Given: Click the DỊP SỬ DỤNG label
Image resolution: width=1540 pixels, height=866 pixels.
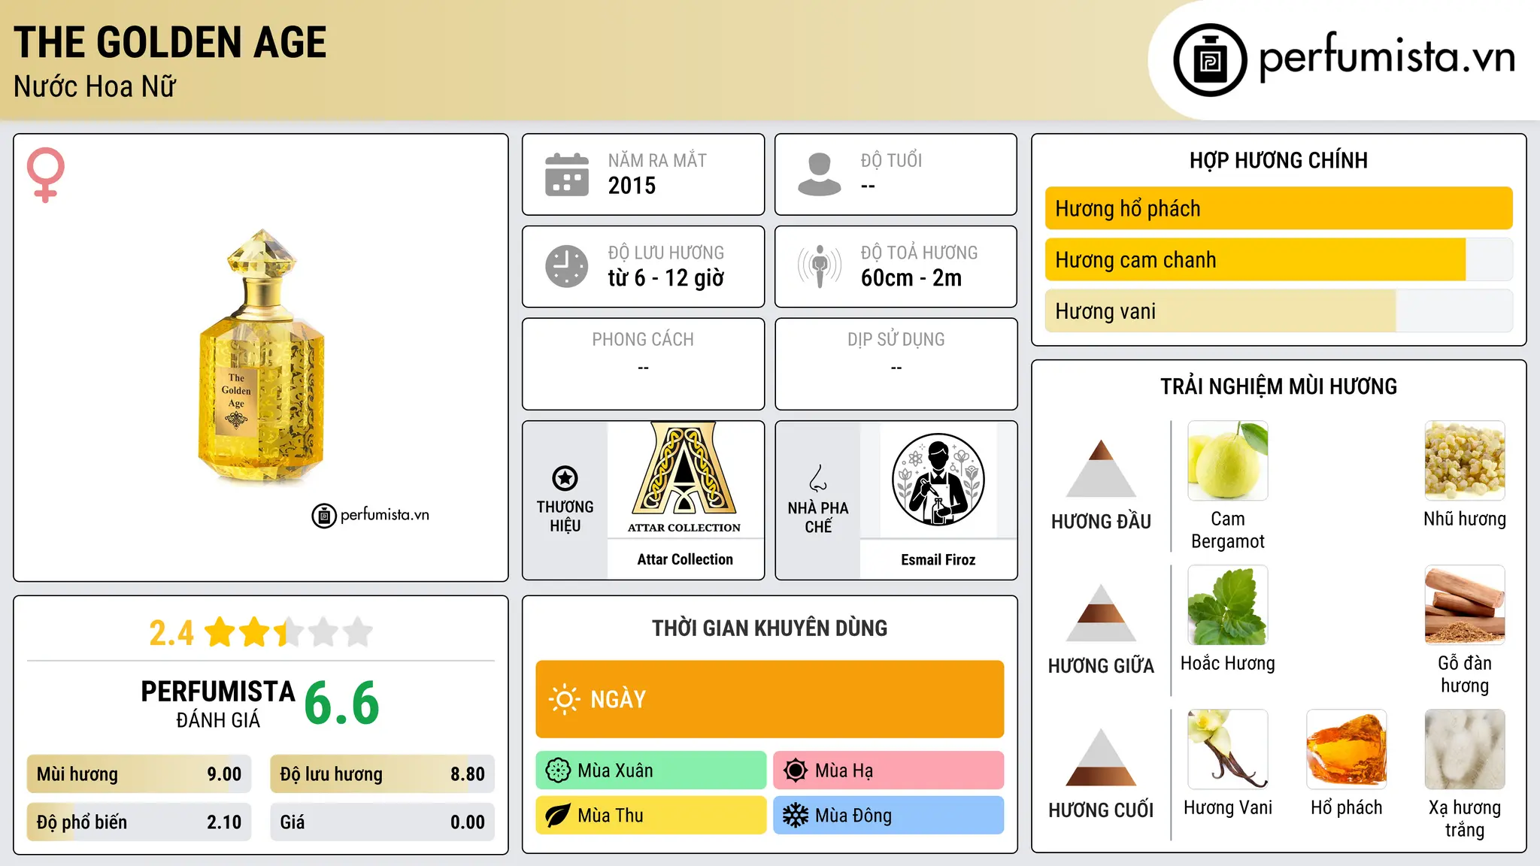Looking at the screenshot, I should point(896,340).
